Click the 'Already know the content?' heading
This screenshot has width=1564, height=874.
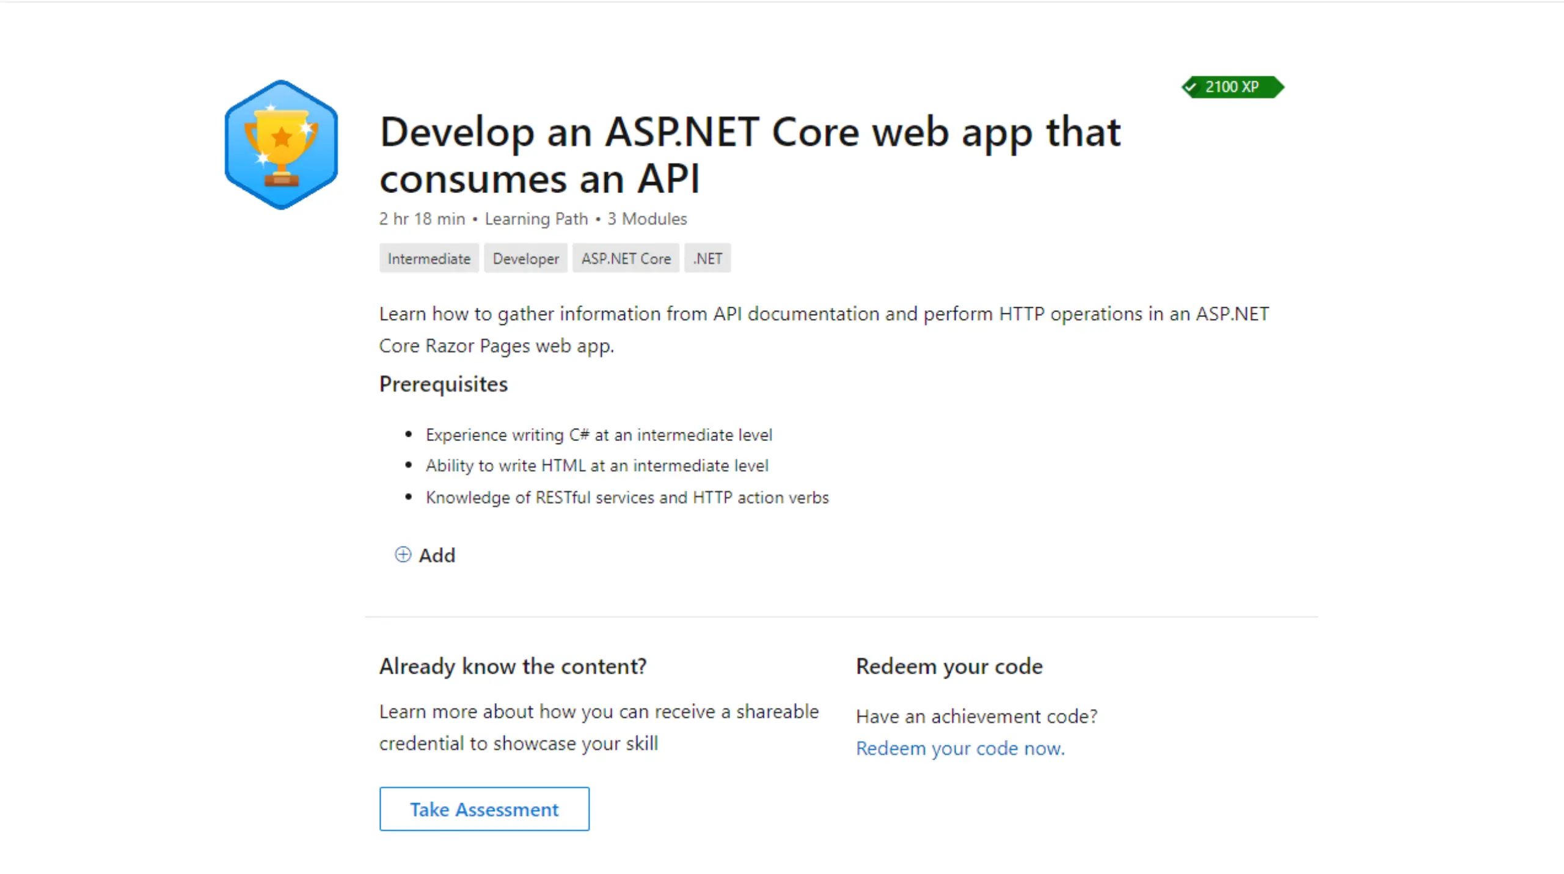click(x=513, y=666)
